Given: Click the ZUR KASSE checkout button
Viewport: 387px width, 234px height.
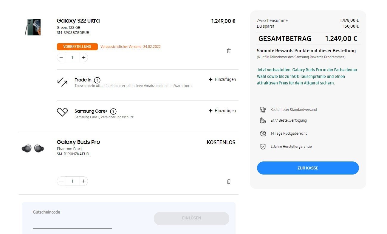Looking at the screenshot, I should 308,168.
